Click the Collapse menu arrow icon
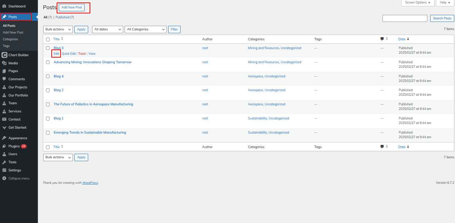The height and width of the screenshot is (223, 455). [4, 178]
